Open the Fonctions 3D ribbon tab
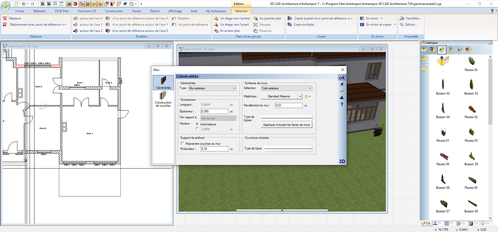Image resolution: width=498 pixels, height=232 pixels. point(87,11)
